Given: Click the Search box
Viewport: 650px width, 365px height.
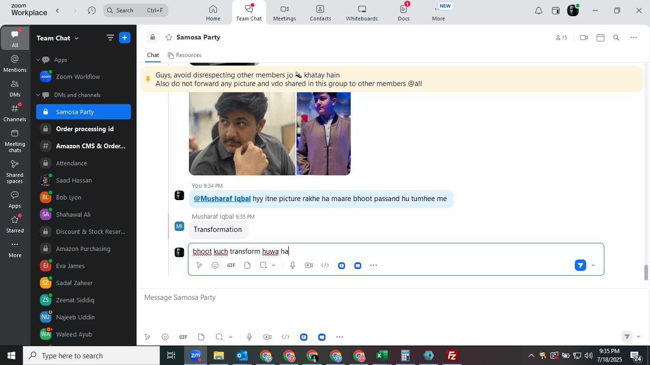Looking at the screenshot, I should click(x=136, y=10).
